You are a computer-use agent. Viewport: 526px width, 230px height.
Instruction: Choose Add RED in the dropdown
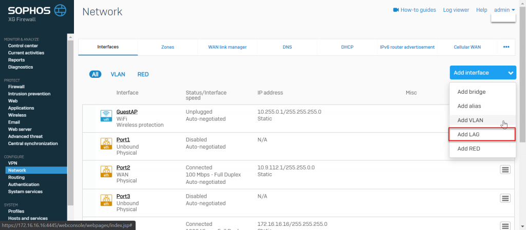482,149
